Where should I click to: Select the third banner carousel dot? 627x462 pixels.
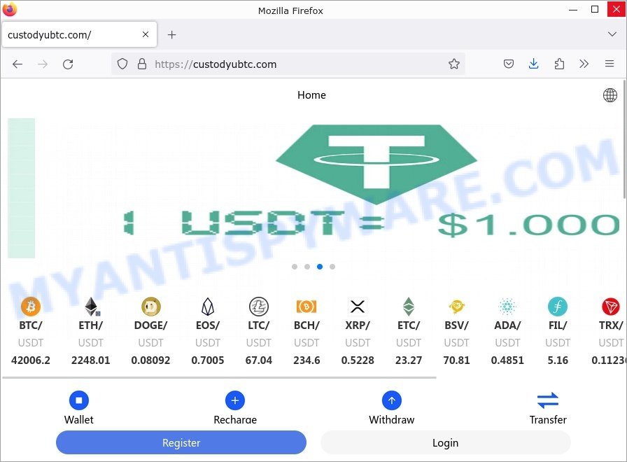click(320, 267)
